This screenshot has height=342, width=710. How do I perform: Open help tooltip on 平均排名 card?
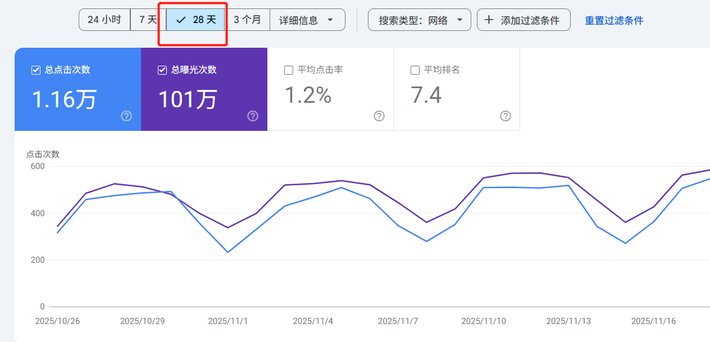[505, 116]
